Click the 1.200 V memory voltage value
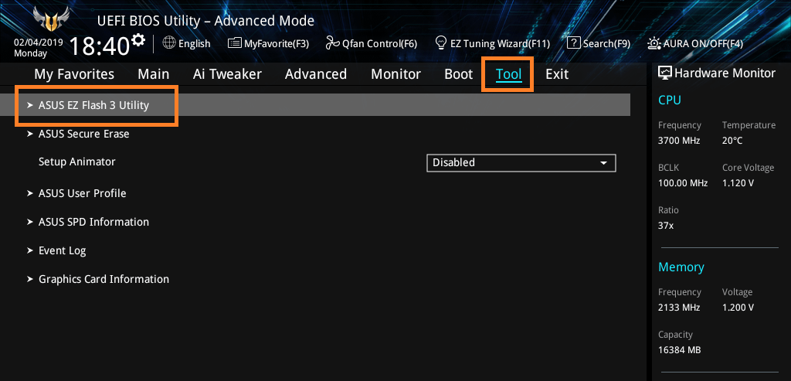This screenshot has width=791, height=381. pyautogui.click(x=738, y=308)
